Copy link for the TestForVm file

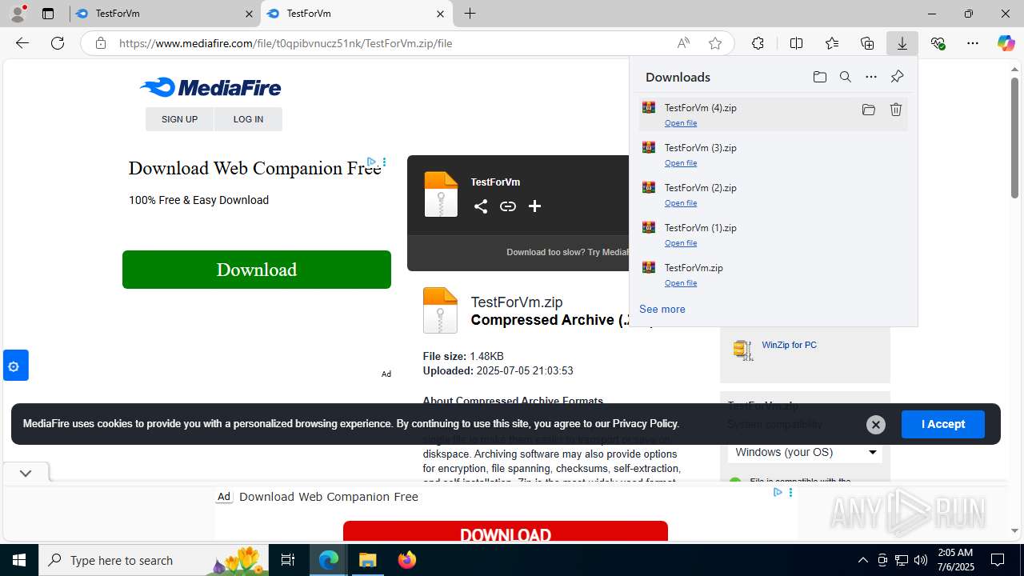508,206
